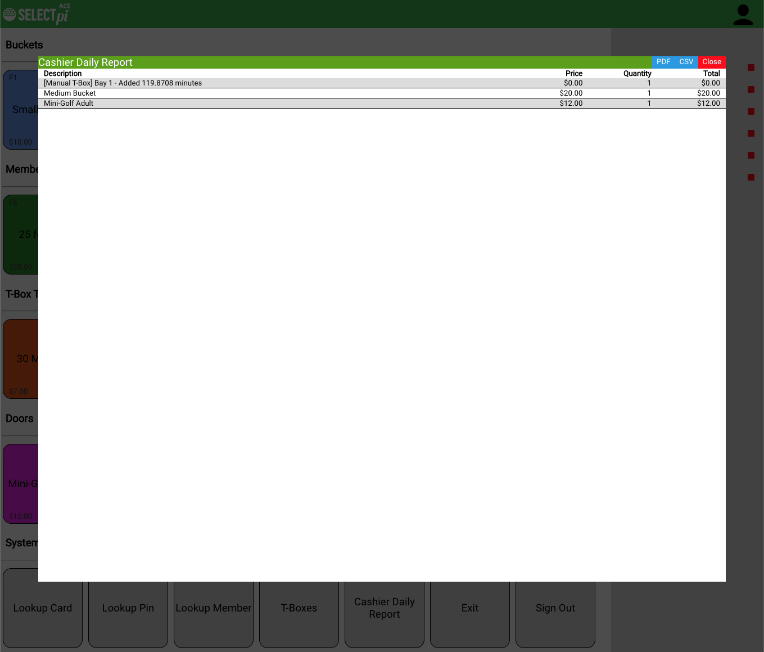This screenshot has height=652, width=764.
Task: Click the blue Small bucket tile
Action: coord(21,110)
